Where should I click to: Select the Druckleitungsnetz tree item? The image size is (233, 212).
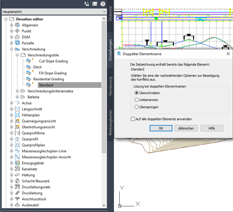pos(36,187)
